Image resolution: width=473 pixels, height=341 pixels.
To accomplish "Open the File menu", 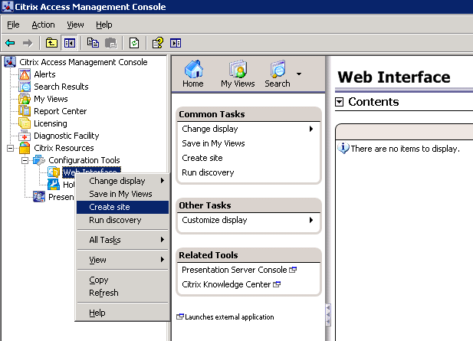I will 13,25.
